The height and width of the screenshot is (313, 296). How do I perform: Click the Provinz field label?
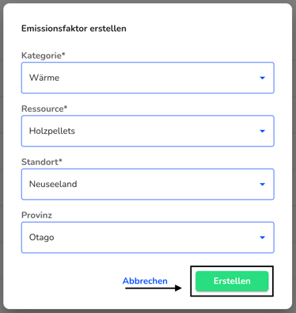pos(36,215)
